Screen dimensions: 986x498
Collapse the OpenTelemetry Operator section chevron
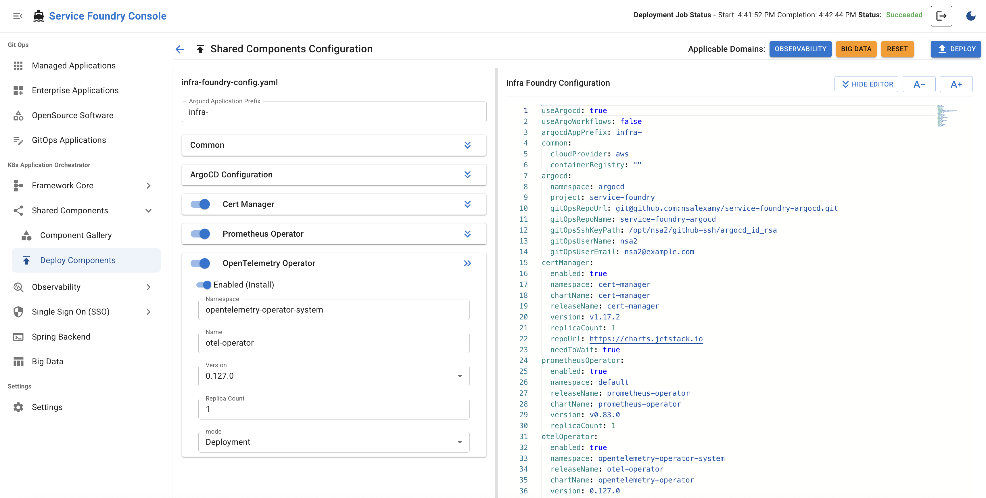(467, 263)
